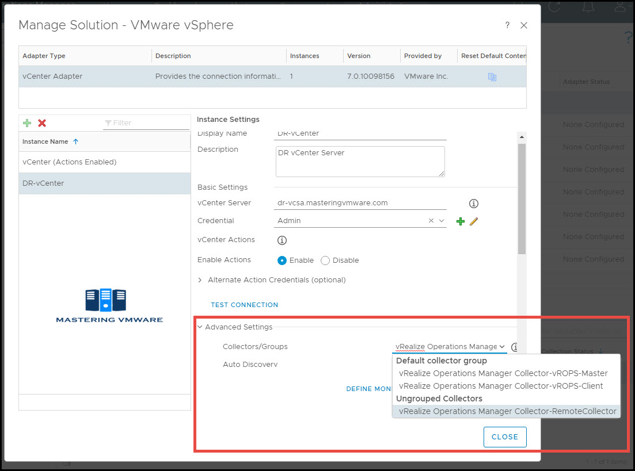Viewport: 635px width, 471px height.
Task: Click Collection Status sort arrow in background
Action: [x=601, y=351]
